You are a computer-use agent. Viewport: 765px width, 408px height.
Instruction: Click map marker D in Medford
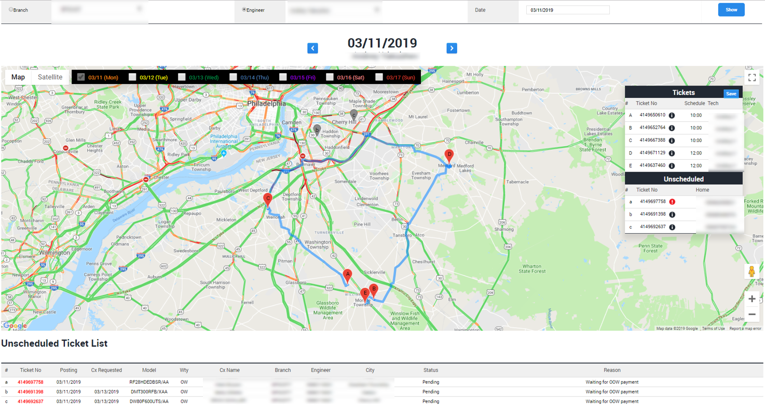[449, 156]
